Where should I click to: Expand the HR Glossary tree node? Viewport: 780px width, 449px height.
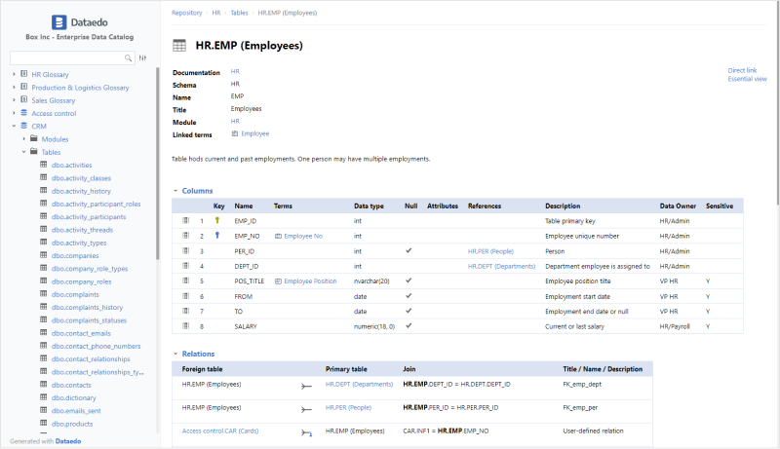point(14,74)
